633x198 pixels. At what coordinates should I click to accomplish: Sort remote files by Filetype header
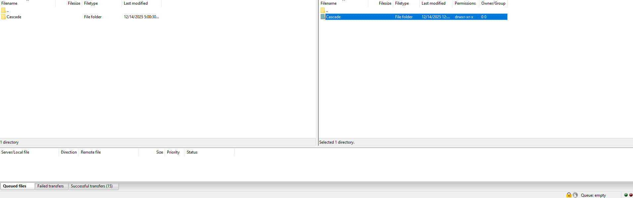click(x=402, y=3)
